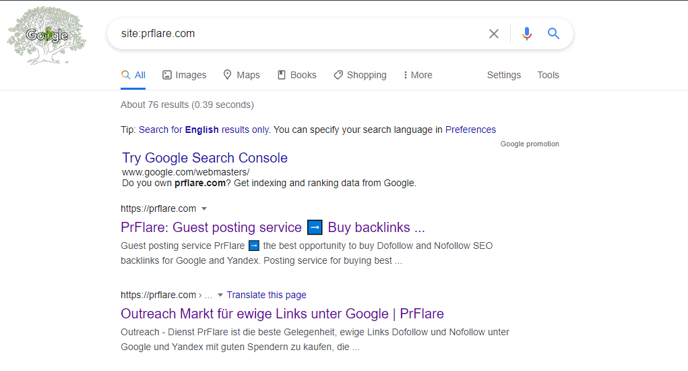Click the Outreach - Dienst PrFlare snippet text
Image resolution: width=688 pixels, height=371 pixels.
pyautogui.click(x=315, y=339)
